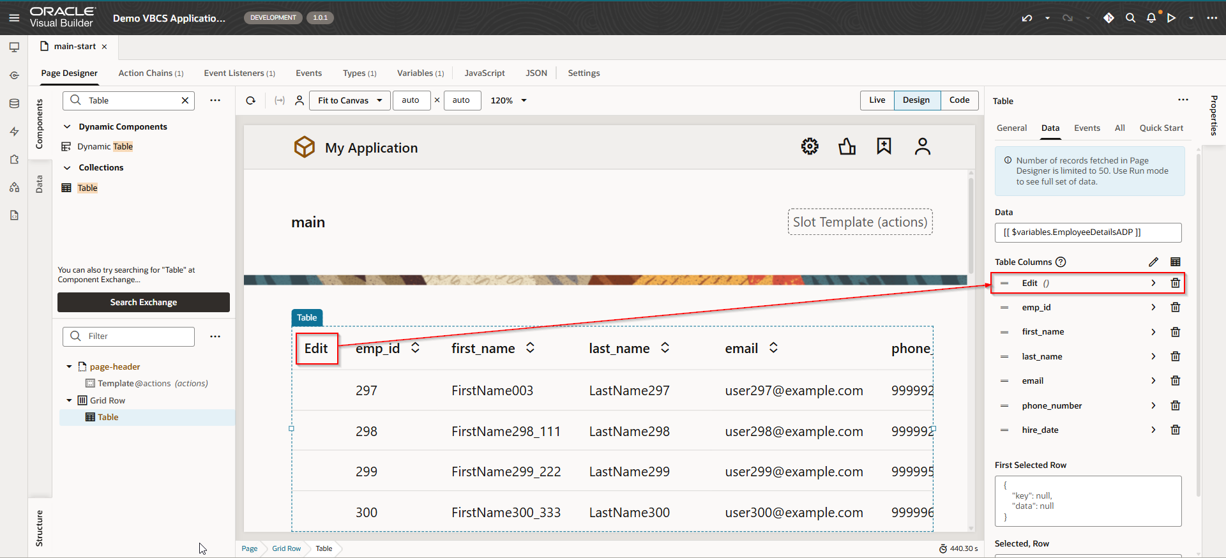Click the Preview play icon in header

(1171, 18)
